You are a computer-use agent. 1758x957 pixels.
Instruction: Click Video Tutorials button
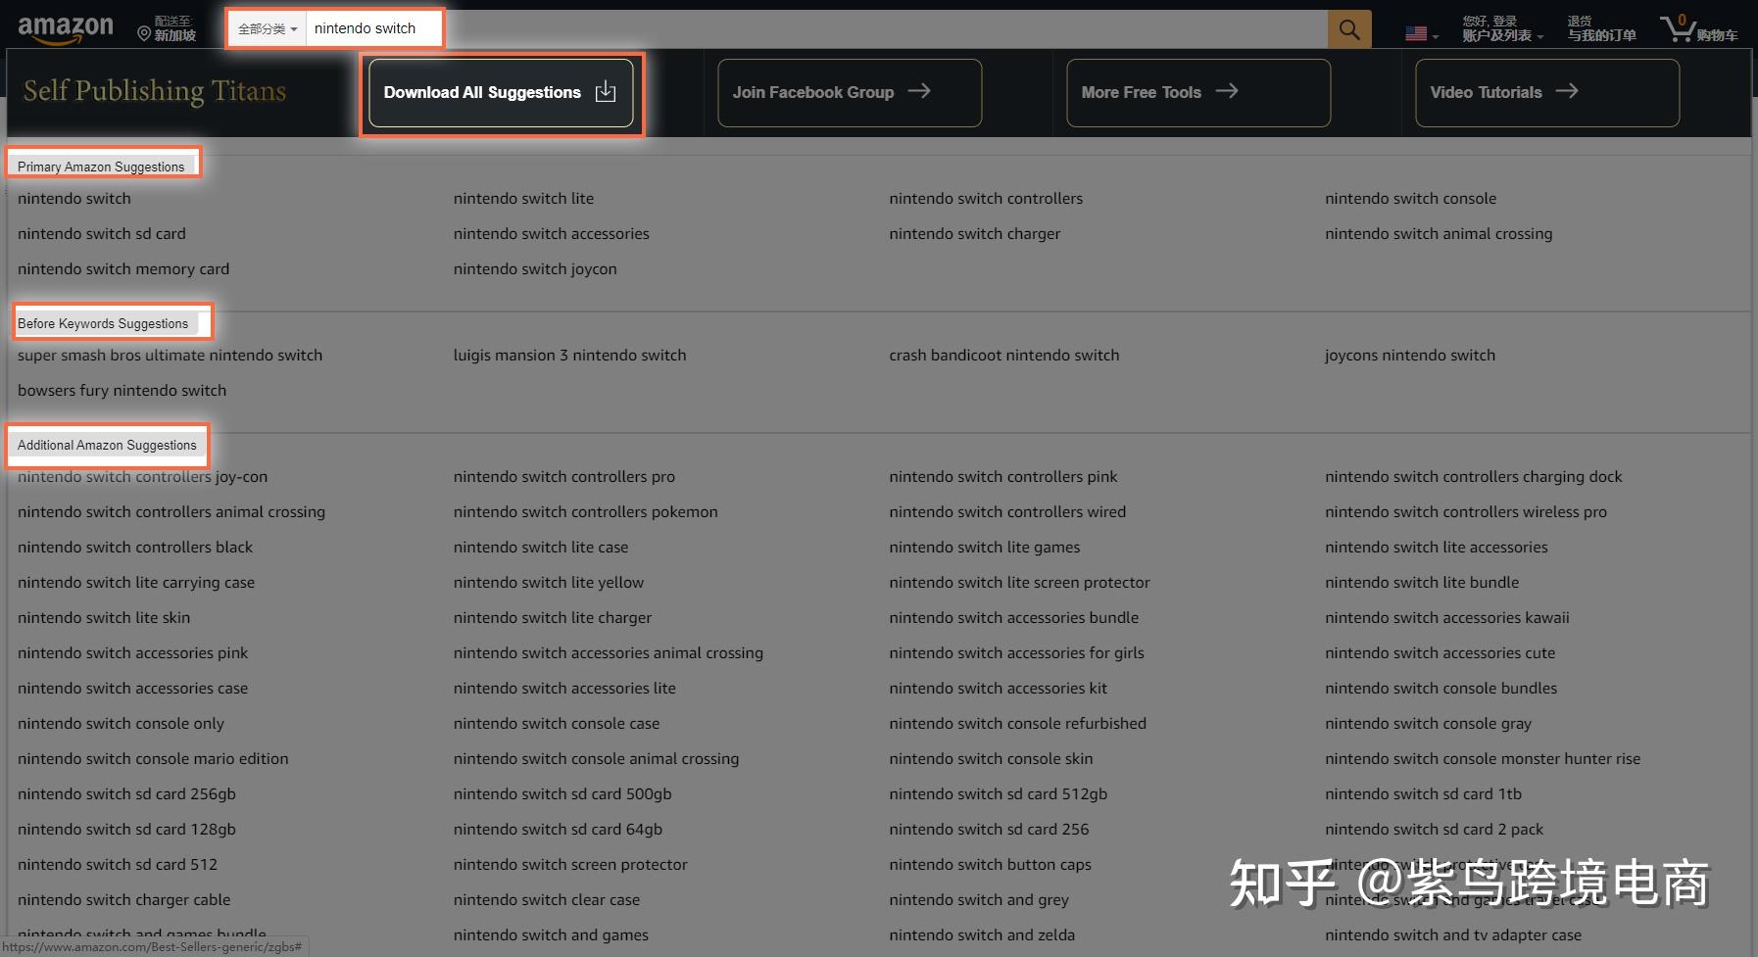[x=1547, y=92]
